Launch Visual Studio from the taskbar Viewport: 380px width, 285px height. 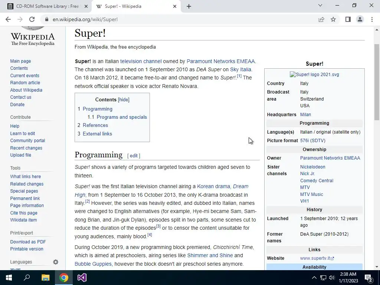coord(82,278)
